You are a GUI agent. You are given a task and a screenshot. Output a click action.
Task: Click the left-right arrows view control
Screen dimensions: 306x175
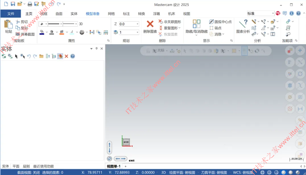120,159
